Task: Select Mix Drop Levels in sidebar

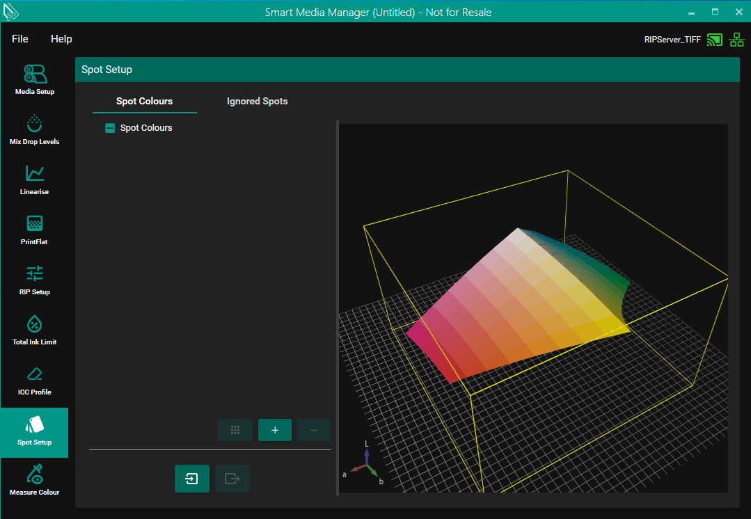Action: tap(34, 129)
